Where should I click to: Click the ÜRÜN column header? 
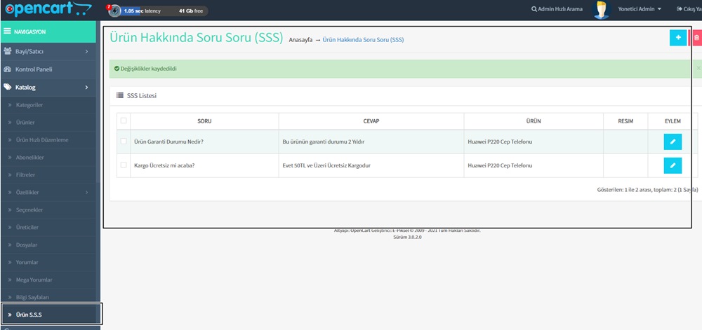[x=534, y=121]
